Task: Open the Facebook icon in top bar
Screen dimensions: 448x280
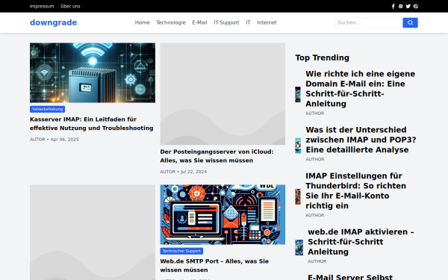Action: [393, 6]
